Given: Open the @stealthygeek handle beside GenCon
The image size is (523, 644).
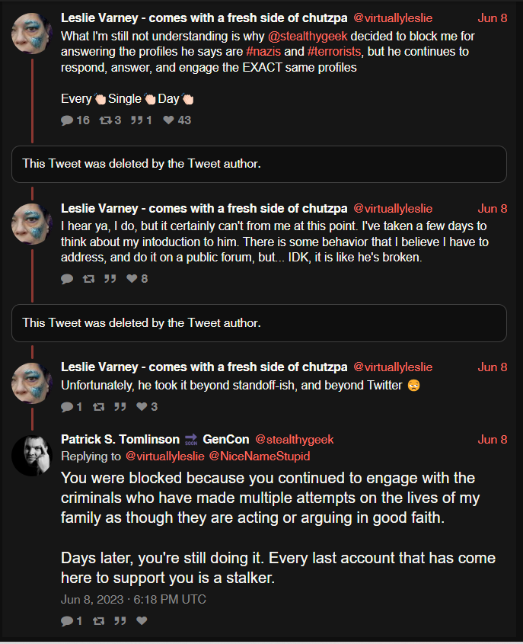Looking at the screenshot, I should tap(295, 440).
